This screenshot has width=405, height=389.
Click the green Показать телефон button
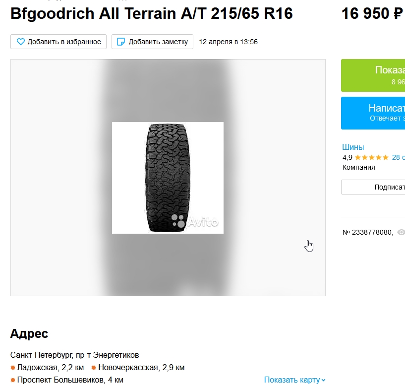(373, 75)
